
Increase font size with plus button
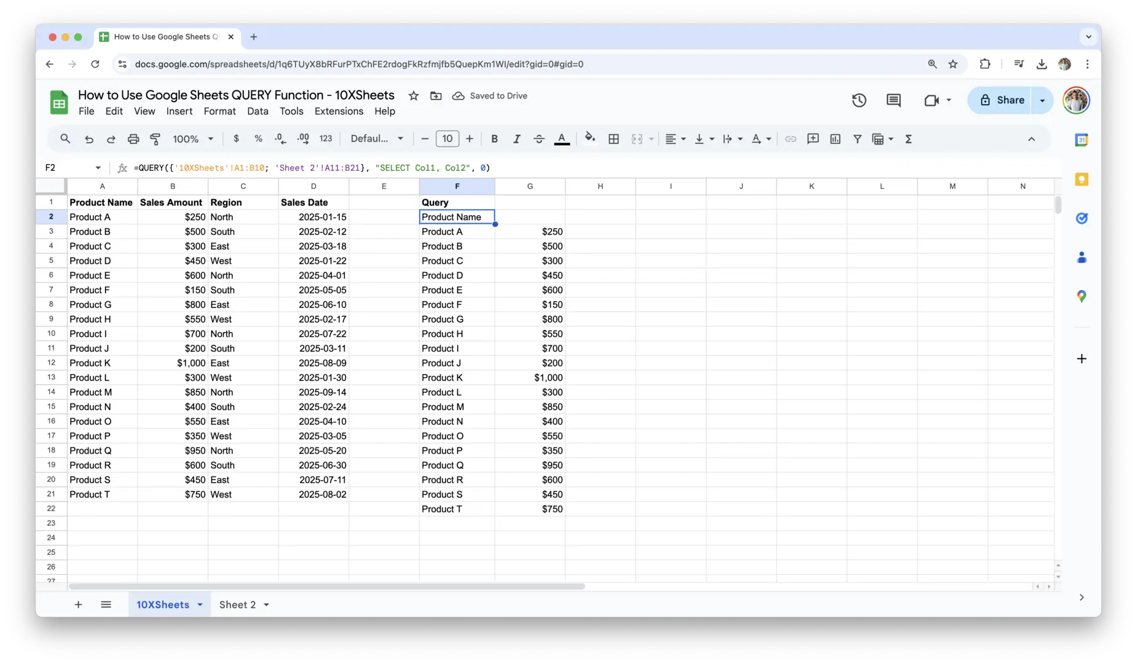470,139
